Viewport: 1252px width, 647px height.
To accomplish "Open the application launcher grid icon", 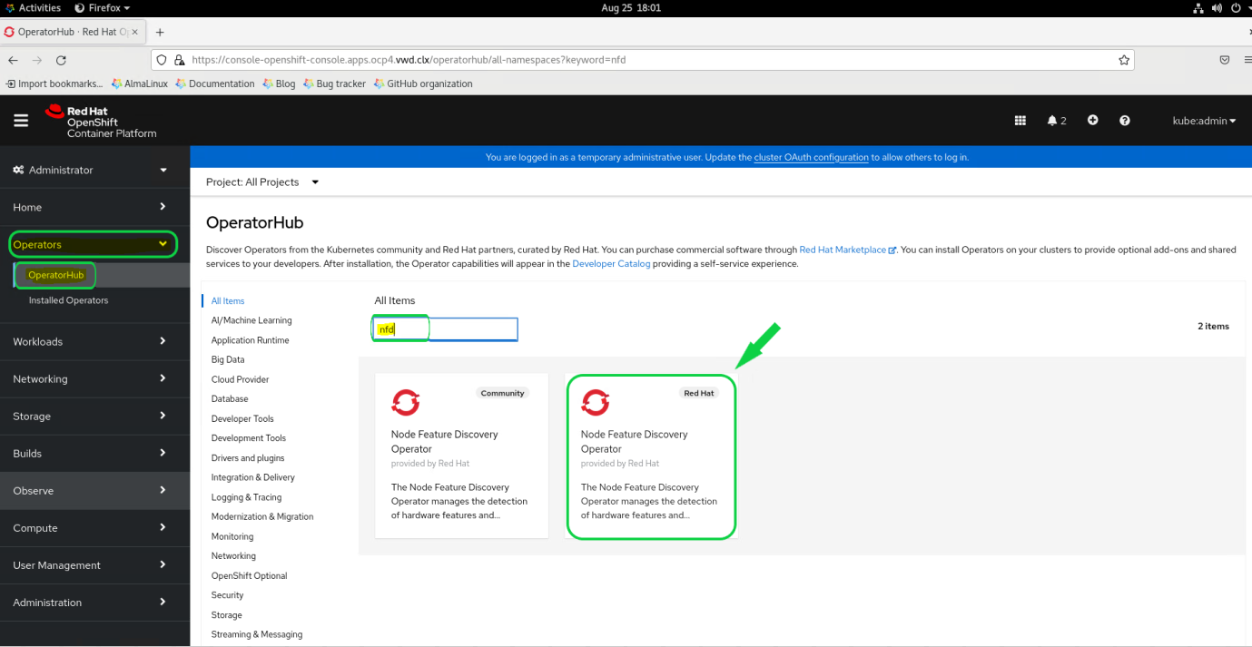I will pos(1020,121).
